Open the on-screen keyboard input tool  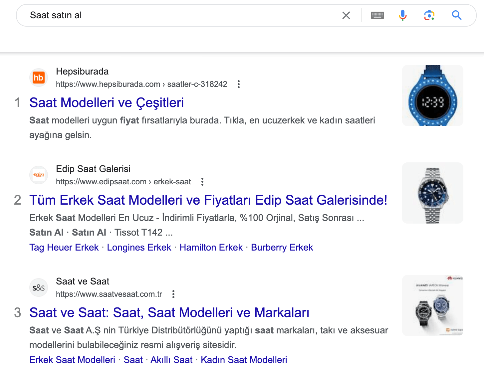coord(377,15)
